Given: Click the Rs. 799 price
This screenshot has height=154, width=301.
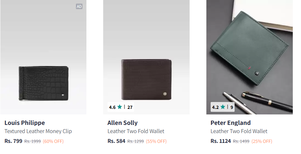Looking at the screenshot, I should tap(13, 141).
